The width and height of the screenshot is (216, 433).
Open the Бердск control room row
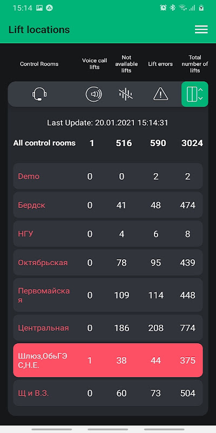coord(108,205)
